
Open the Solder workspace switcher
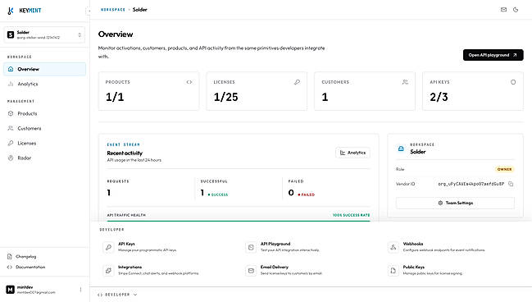44,34
